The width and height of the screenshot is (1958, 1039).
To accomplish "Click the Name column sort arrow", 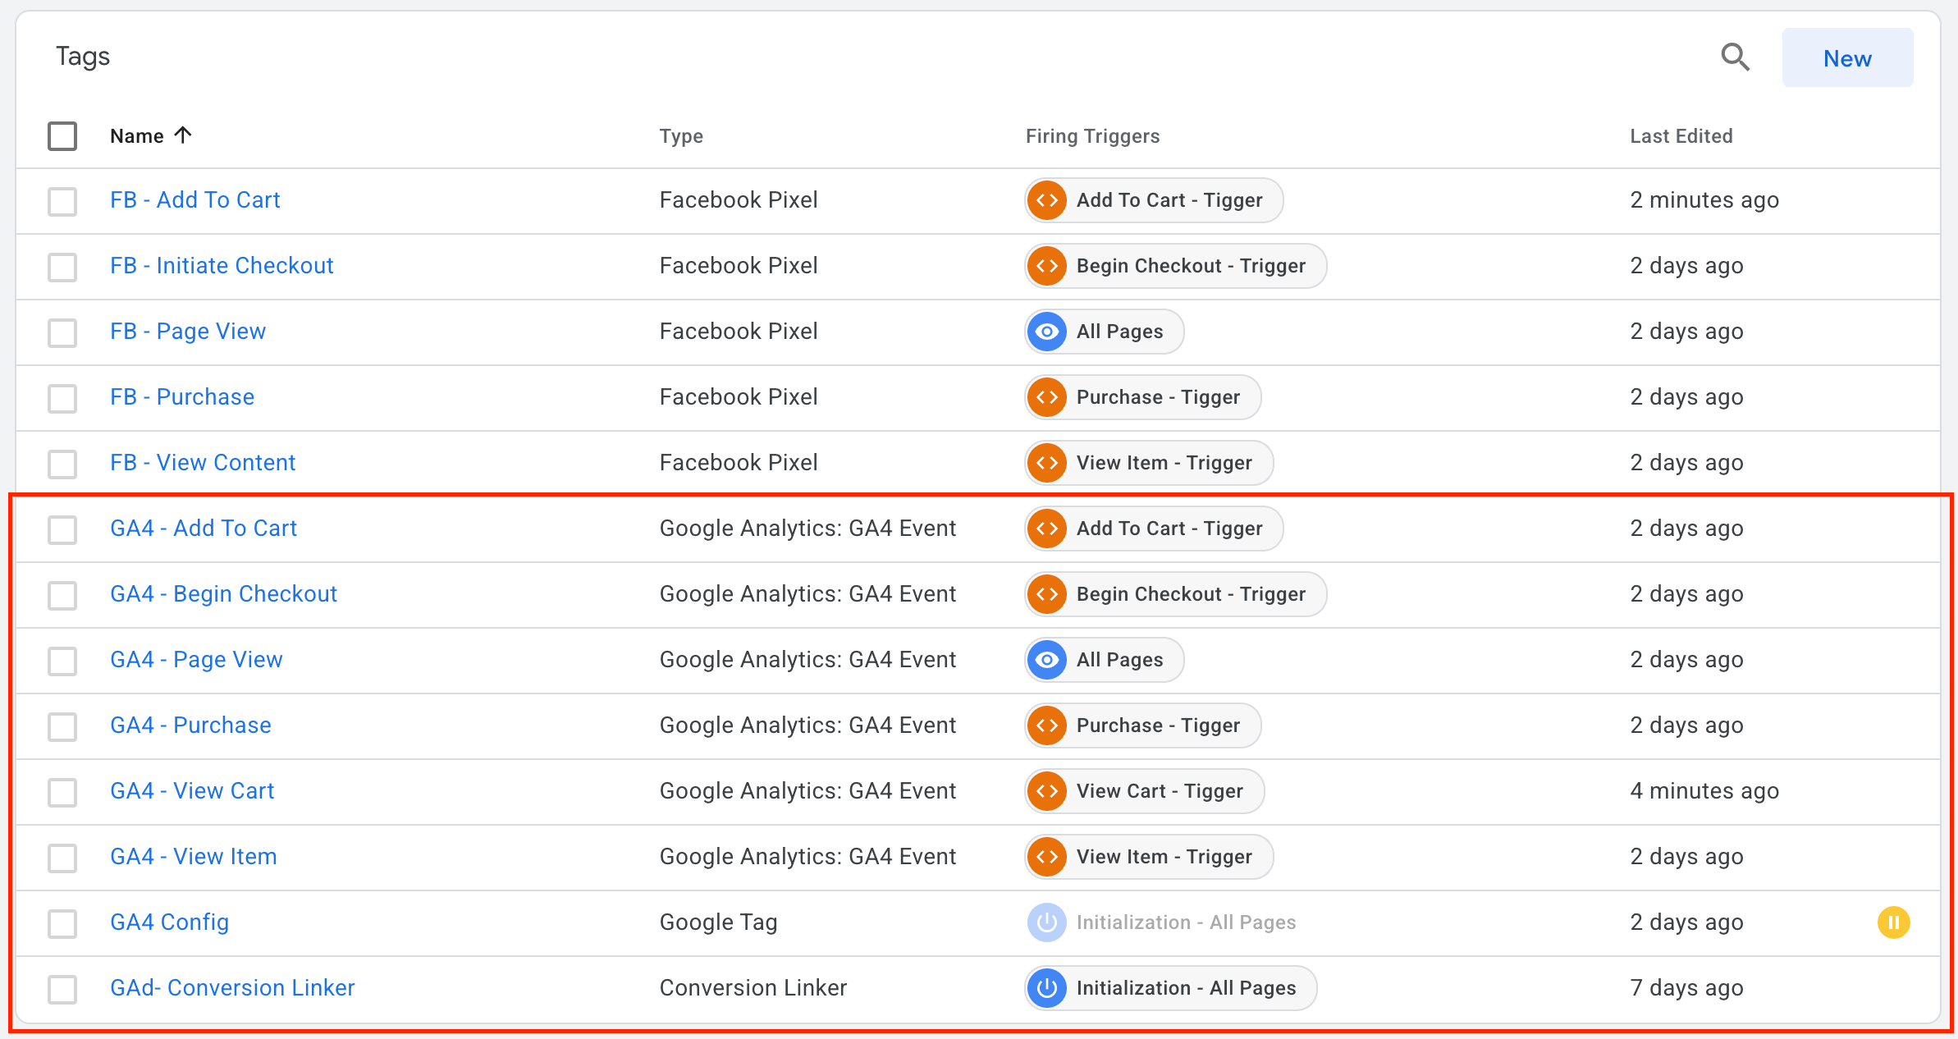I will pyautogui.click(x=184, y=135).
